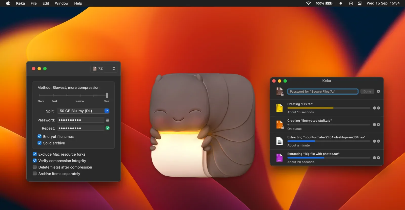Image resolution: width=405 pixels, height=210 pixels.
Task: Click the Password for "Secure Files.7z" field
Action: point(323,91)
